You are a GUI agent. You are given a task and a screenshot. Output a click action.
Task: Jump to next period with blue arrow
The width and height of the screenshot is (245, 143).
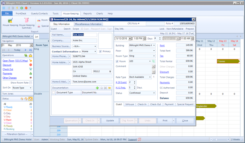click(x=25, y=50)
